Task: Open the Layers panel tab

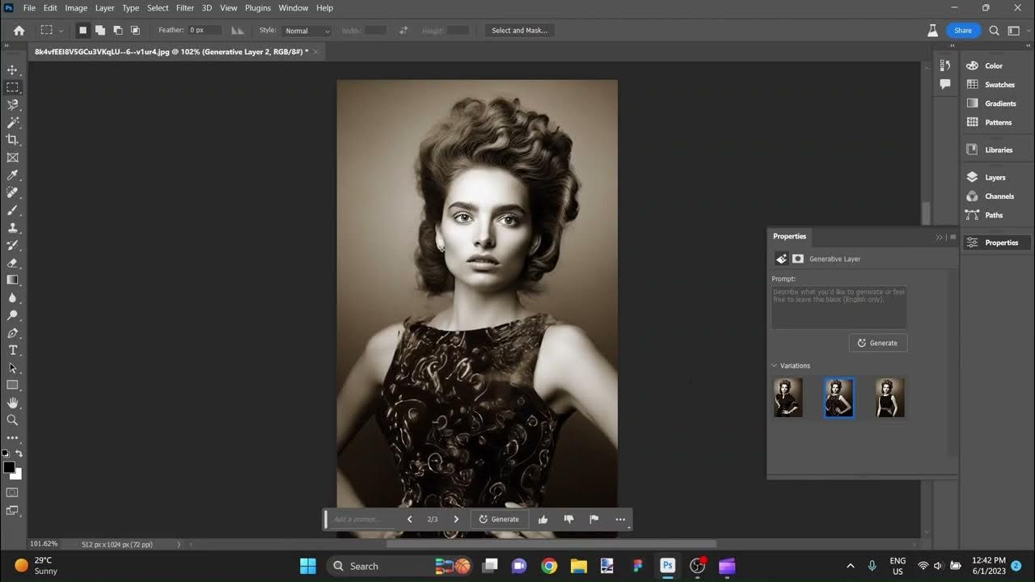Action: tap(995, 177)
